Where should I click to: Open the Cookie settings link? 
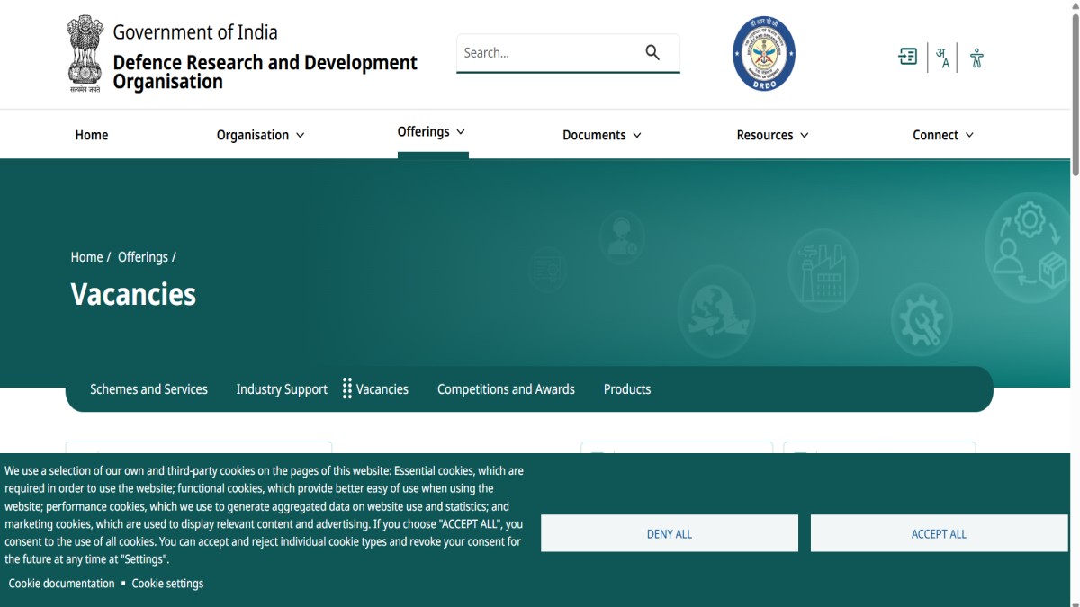click(x=167, y=584)
